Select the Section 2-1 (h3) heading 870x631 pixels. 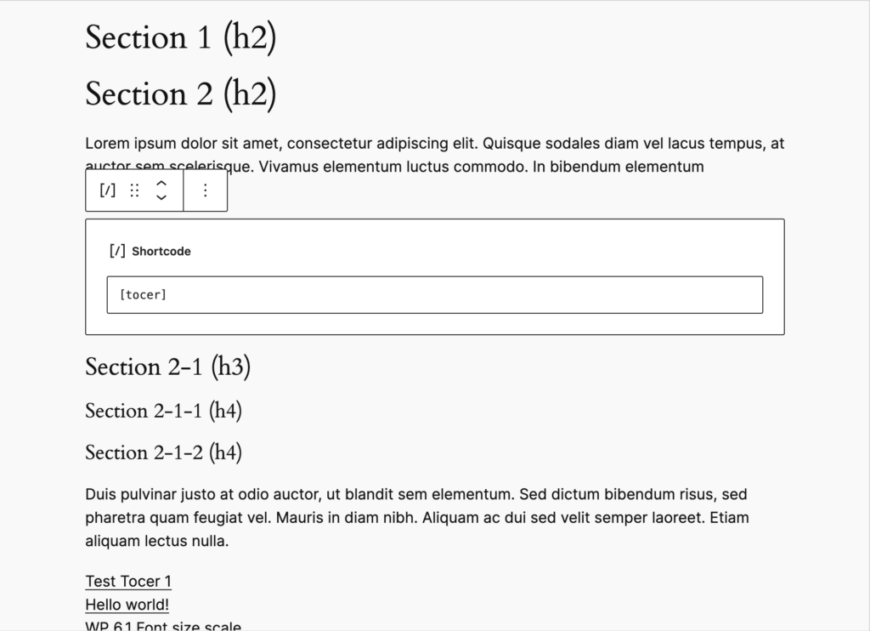point(168,367)
